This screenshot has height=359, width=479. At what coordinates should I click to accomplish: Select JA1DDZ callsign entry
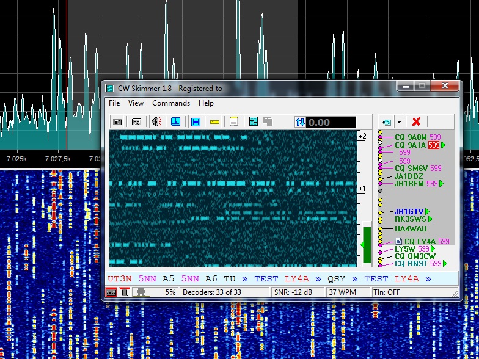coord(409,176)
